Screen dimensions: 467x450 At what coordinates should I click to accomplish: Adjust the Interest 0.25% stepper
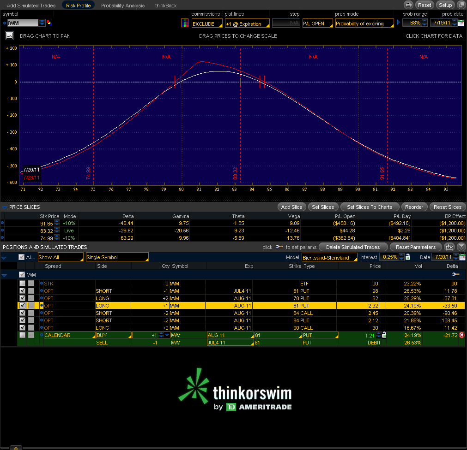401,257
